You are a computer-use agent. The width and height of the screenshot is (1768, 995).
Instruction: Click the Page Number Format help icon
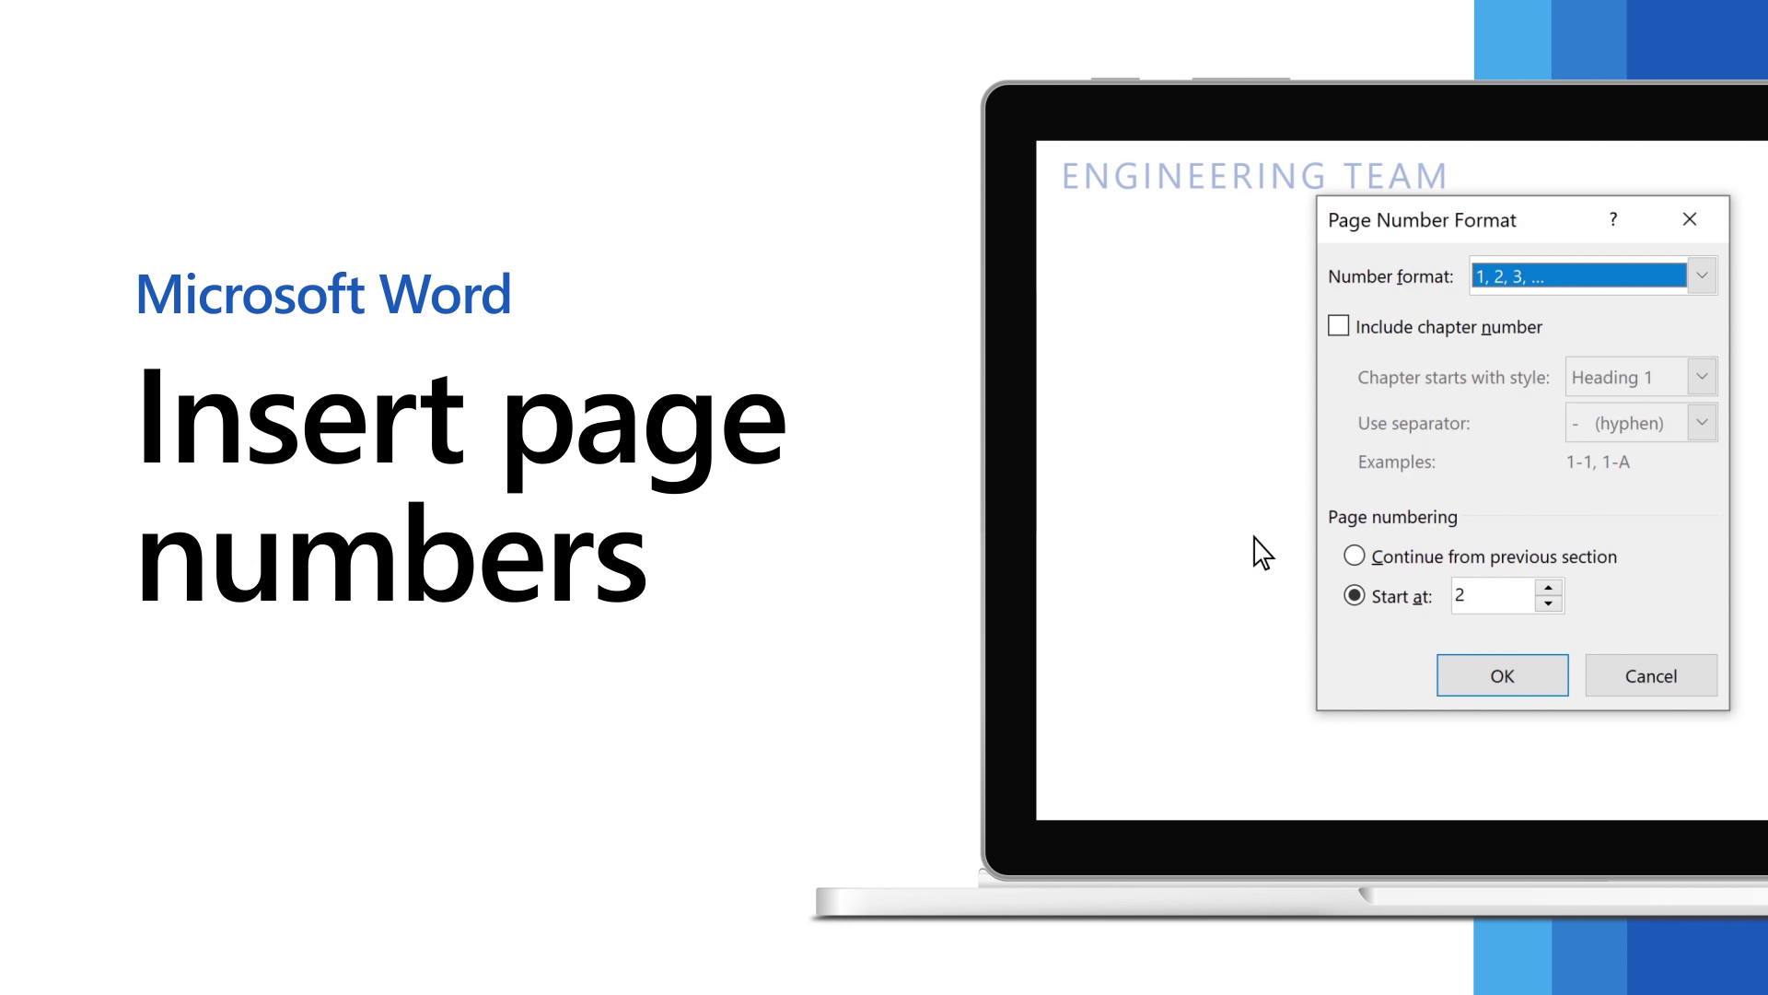(x=1614, y=220)
